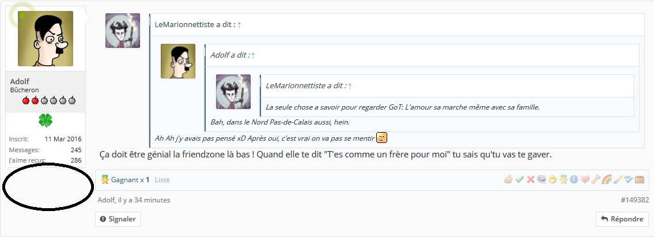Viewport: 654px width, 237px height.
Task: Click the Signaler report button
Action: [118, 219]
